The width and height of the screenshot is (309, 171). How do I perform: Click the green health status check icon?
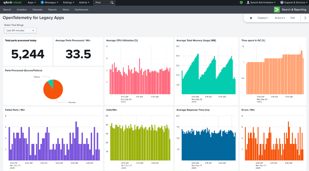(241, 3)
